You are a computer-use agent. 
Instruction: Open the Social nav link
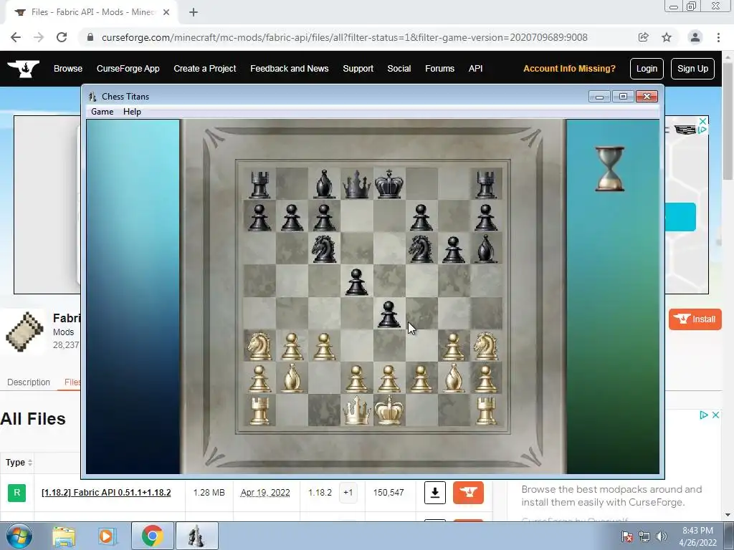pyautogui.click(x=399, y=69)
